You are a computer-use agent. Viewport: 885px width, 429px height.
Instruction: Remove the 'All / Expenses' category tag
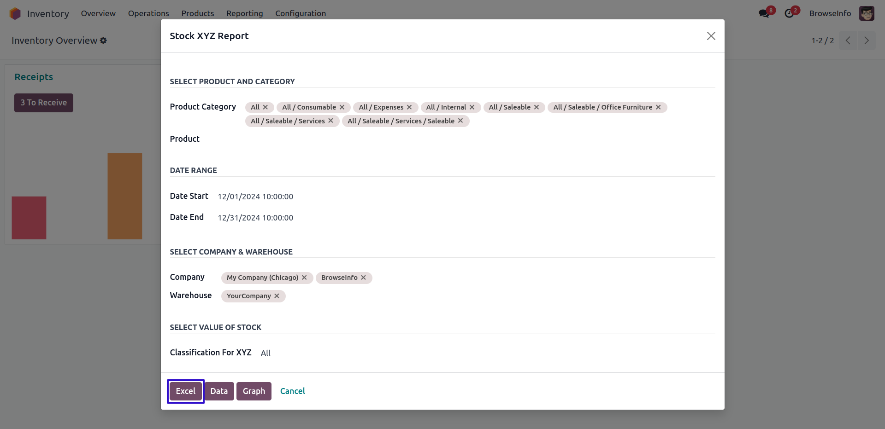(x=409, y=107)
